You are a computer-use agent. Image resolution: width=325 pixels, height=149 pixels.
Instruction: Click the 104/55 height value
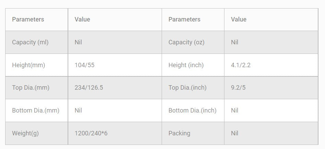84,65
